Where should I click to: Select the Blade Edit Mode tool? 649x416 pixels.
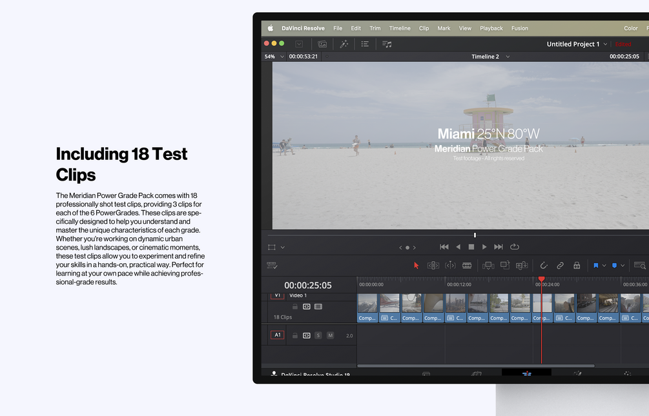click(x=467, y=266)
